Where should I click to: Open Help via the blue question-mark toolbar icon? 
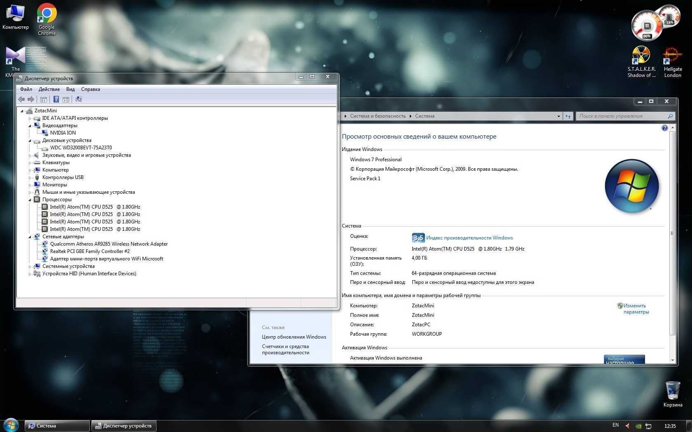pyautogui.click(x=56, y=99)
